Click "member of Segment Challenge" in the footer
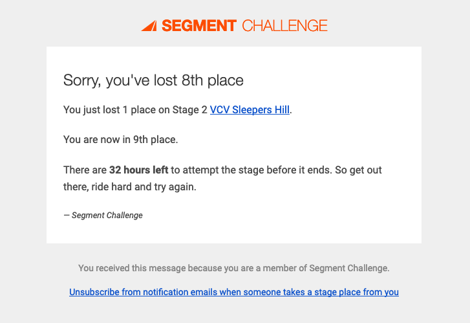Viewport: 470px width, 323px height. pyautogui.click(x=326, y=268)
